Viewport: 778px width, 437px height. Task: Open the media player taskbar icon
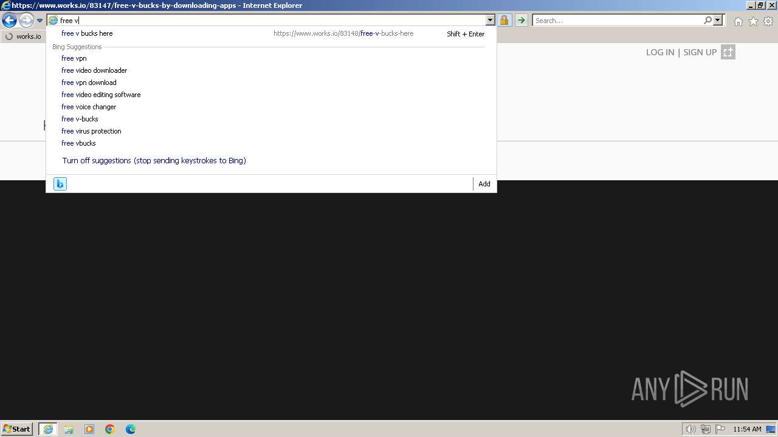coord(89,429)
